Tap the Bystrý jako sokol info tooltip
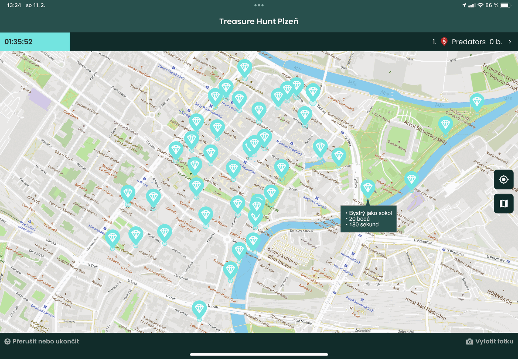The width and height of the screenshot is (518, 359). [369, 219]
